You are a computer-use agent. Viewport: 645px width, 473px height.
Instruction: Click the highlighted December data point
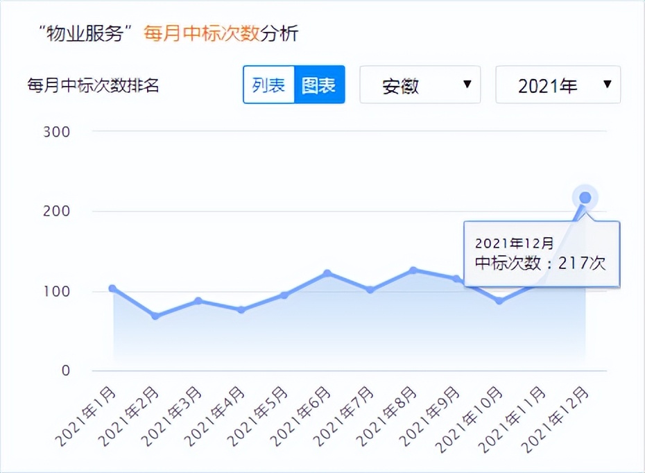pos(585,198)
